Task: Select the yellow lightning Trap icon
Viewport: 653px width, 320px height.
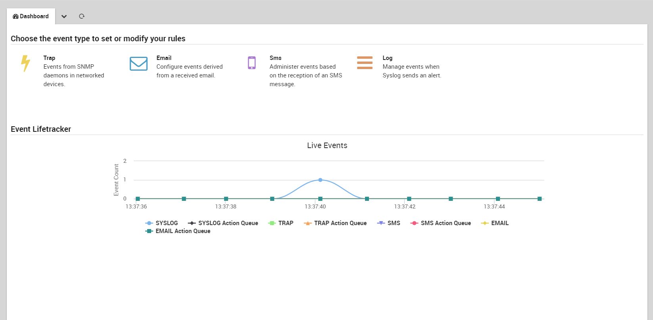Action: (25, 64)
